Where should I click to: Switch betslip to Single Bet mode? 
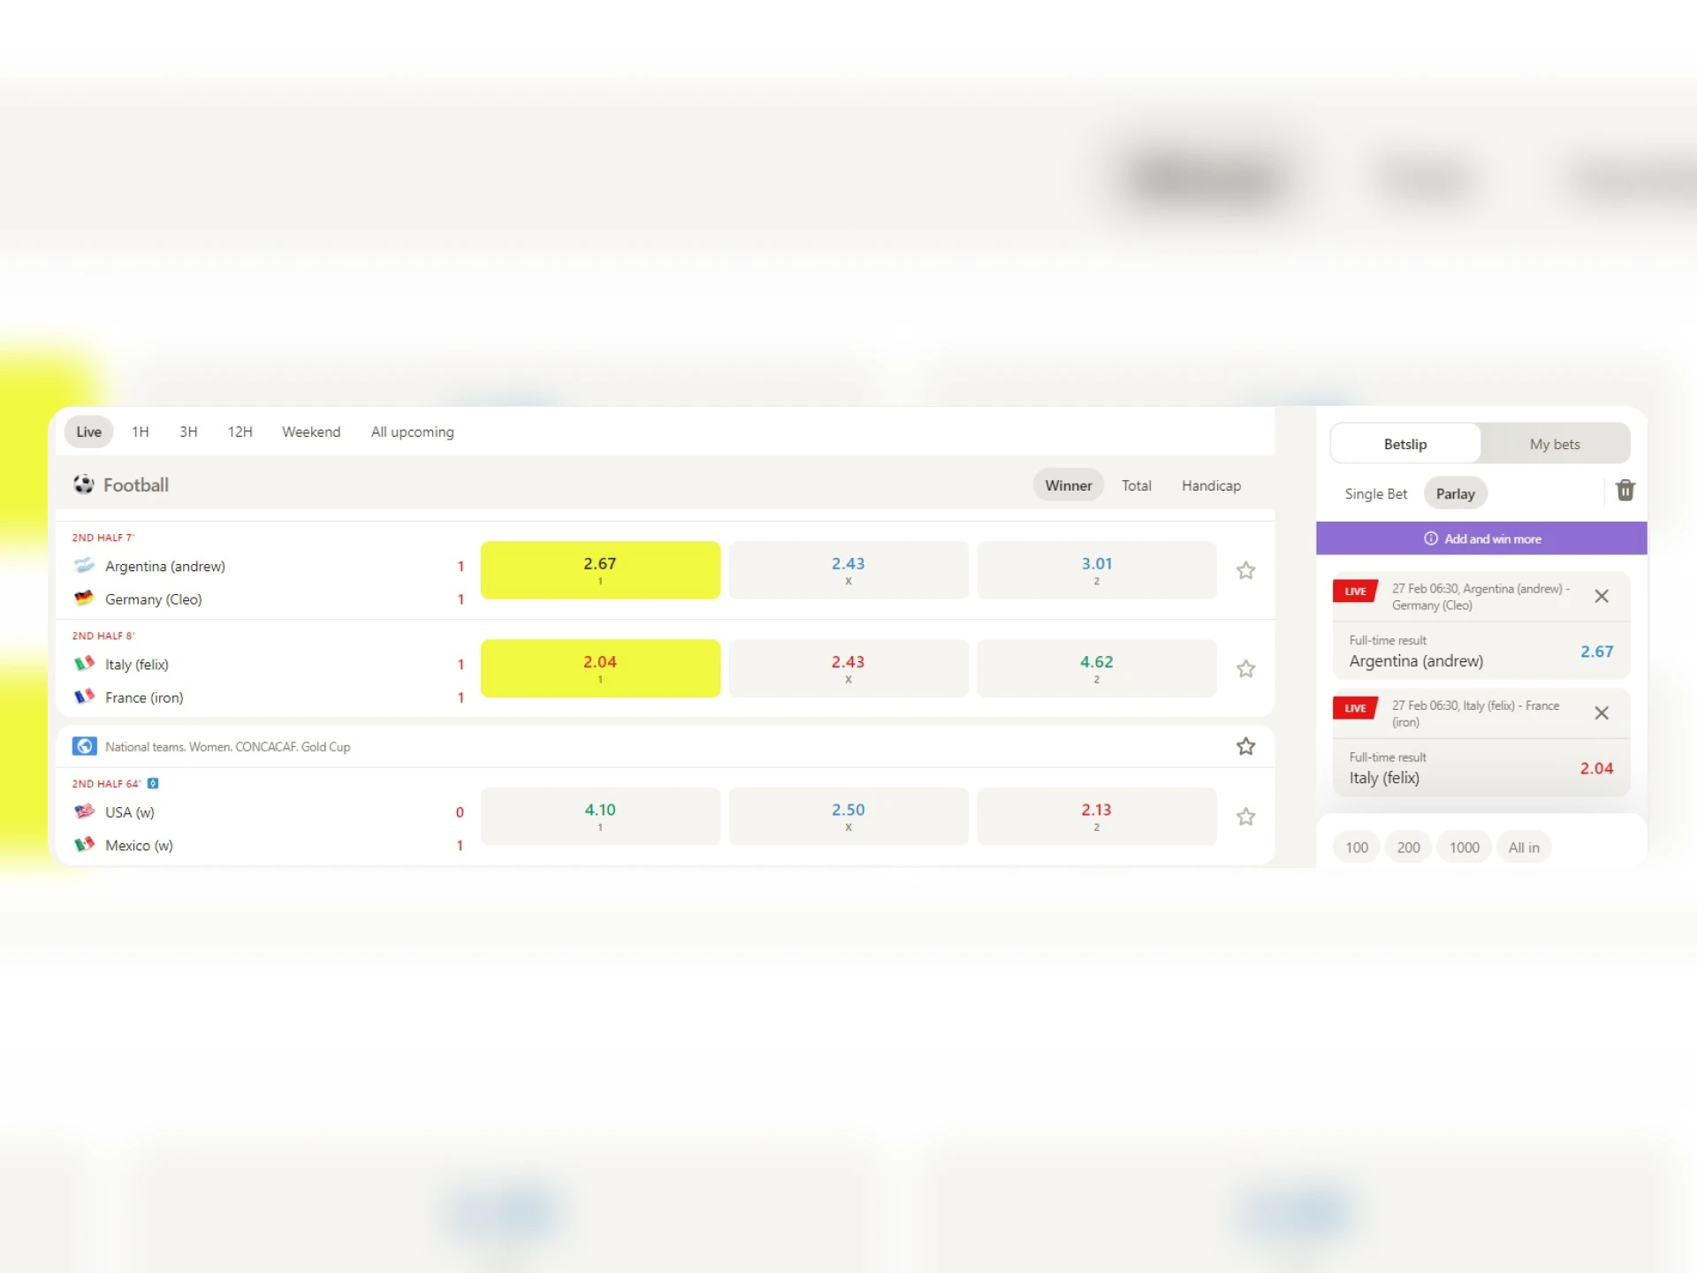[x=1375, y=493]
